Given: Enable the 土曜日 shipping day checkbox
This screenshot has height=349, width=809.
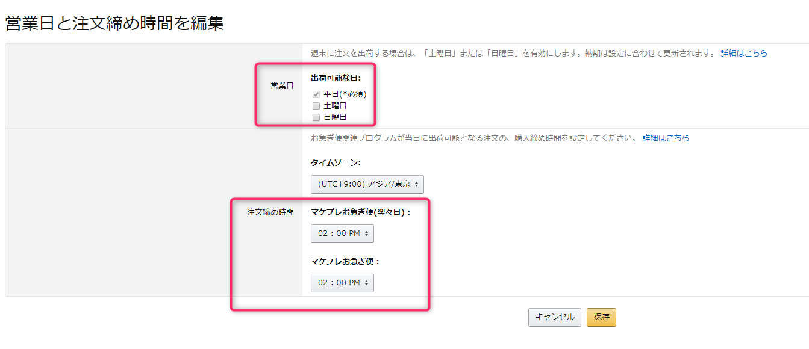Looking at the screenshot, I should pyautogui.click(x=316, y=106).
